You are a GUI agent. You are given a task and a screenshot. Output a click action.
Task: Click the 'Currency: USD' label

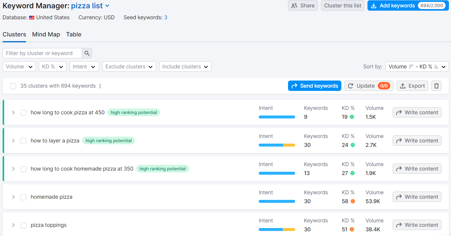tap(97, 17)
